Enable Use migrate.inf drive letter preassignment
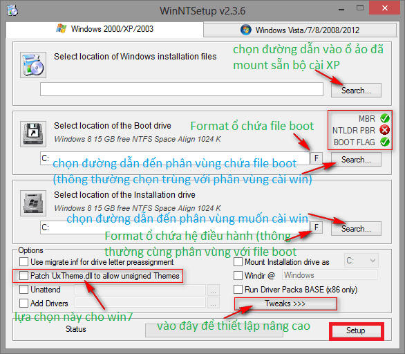 23,262
